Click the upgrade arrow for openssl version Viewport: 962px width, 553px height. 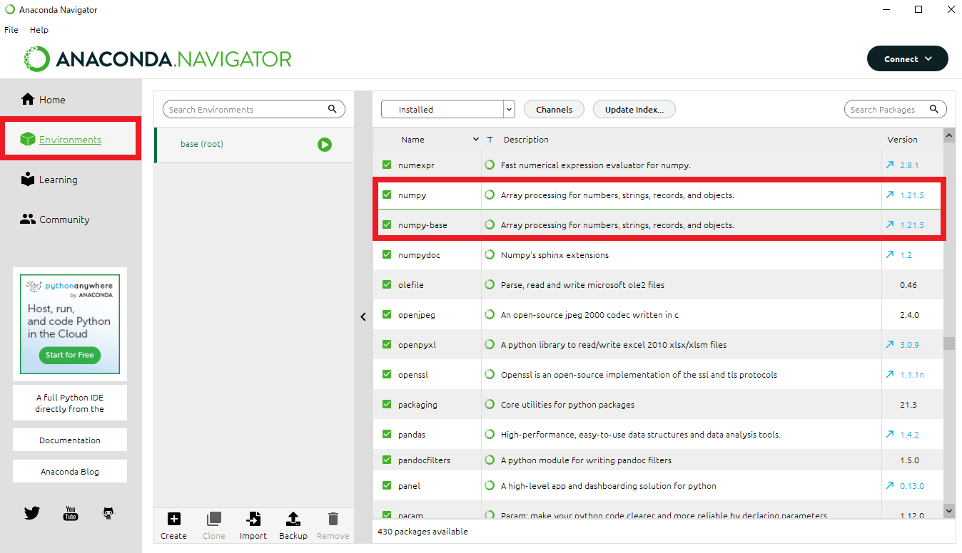point(890,374)
